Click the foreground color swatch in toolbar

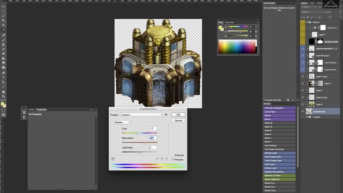click(2, 103)
